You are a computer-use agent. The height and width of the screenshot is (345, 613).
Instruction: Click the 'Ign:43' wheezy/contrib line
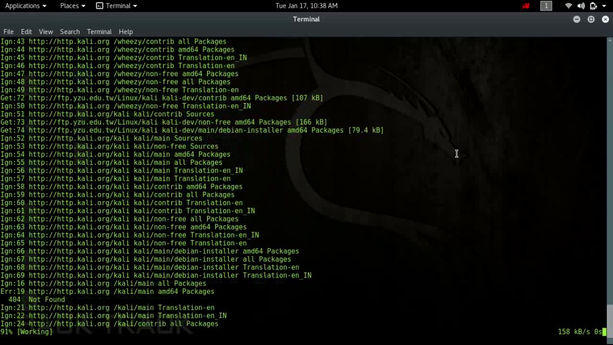[x=114, y=42]
